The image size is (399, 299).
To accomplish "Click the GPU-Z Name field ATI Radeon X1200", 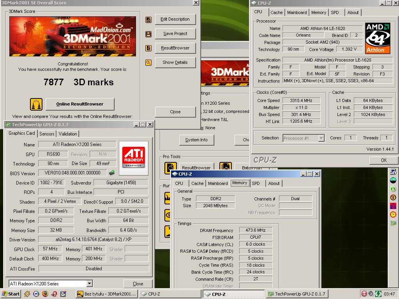I will [77, 144].
